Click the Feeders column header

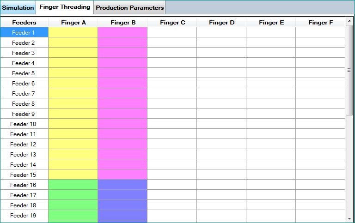click(24, 23)
